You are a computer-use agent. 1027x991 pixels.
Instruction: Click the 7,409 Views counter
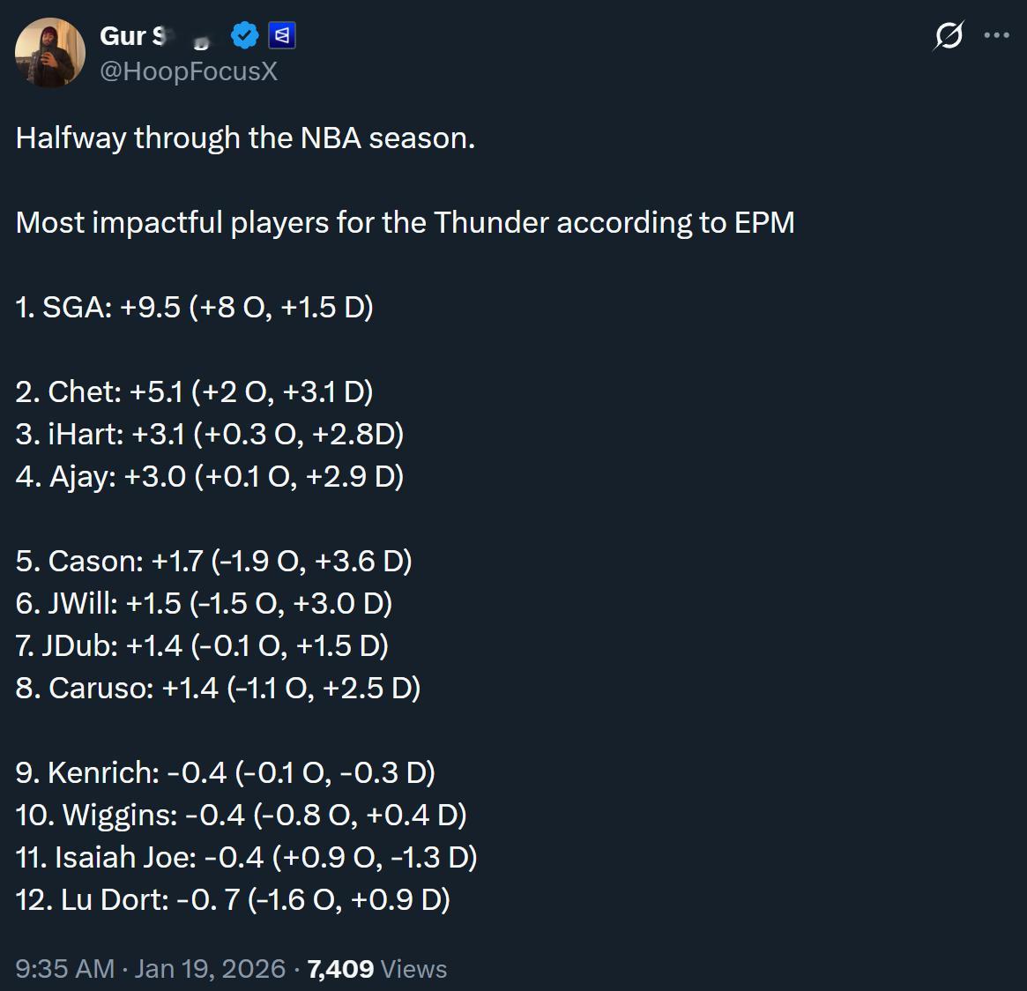tap(377, 969)
